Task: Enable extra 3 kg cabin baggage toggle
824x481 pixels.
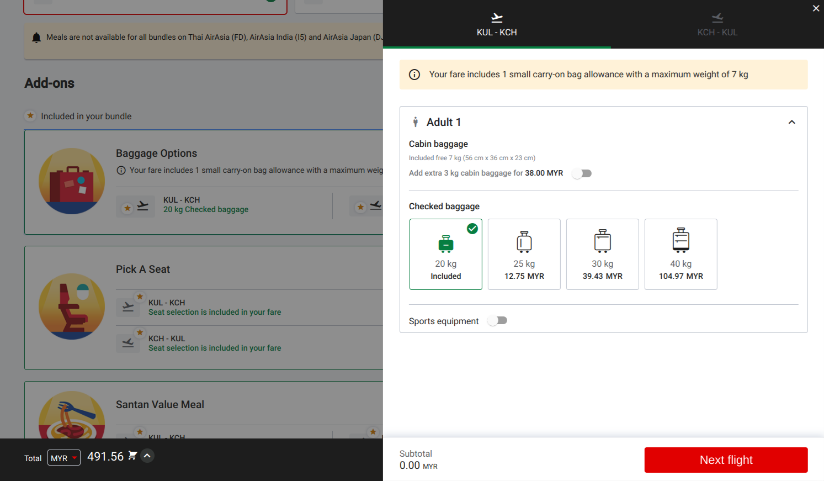Action: (x=582, y=173)
